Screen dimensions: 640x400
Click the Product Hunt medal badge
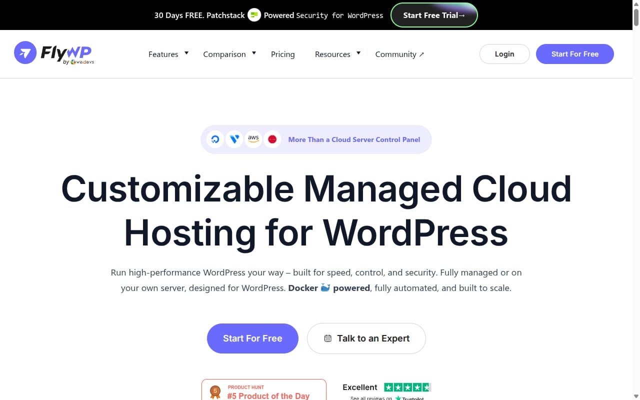[x=215, y=391]
